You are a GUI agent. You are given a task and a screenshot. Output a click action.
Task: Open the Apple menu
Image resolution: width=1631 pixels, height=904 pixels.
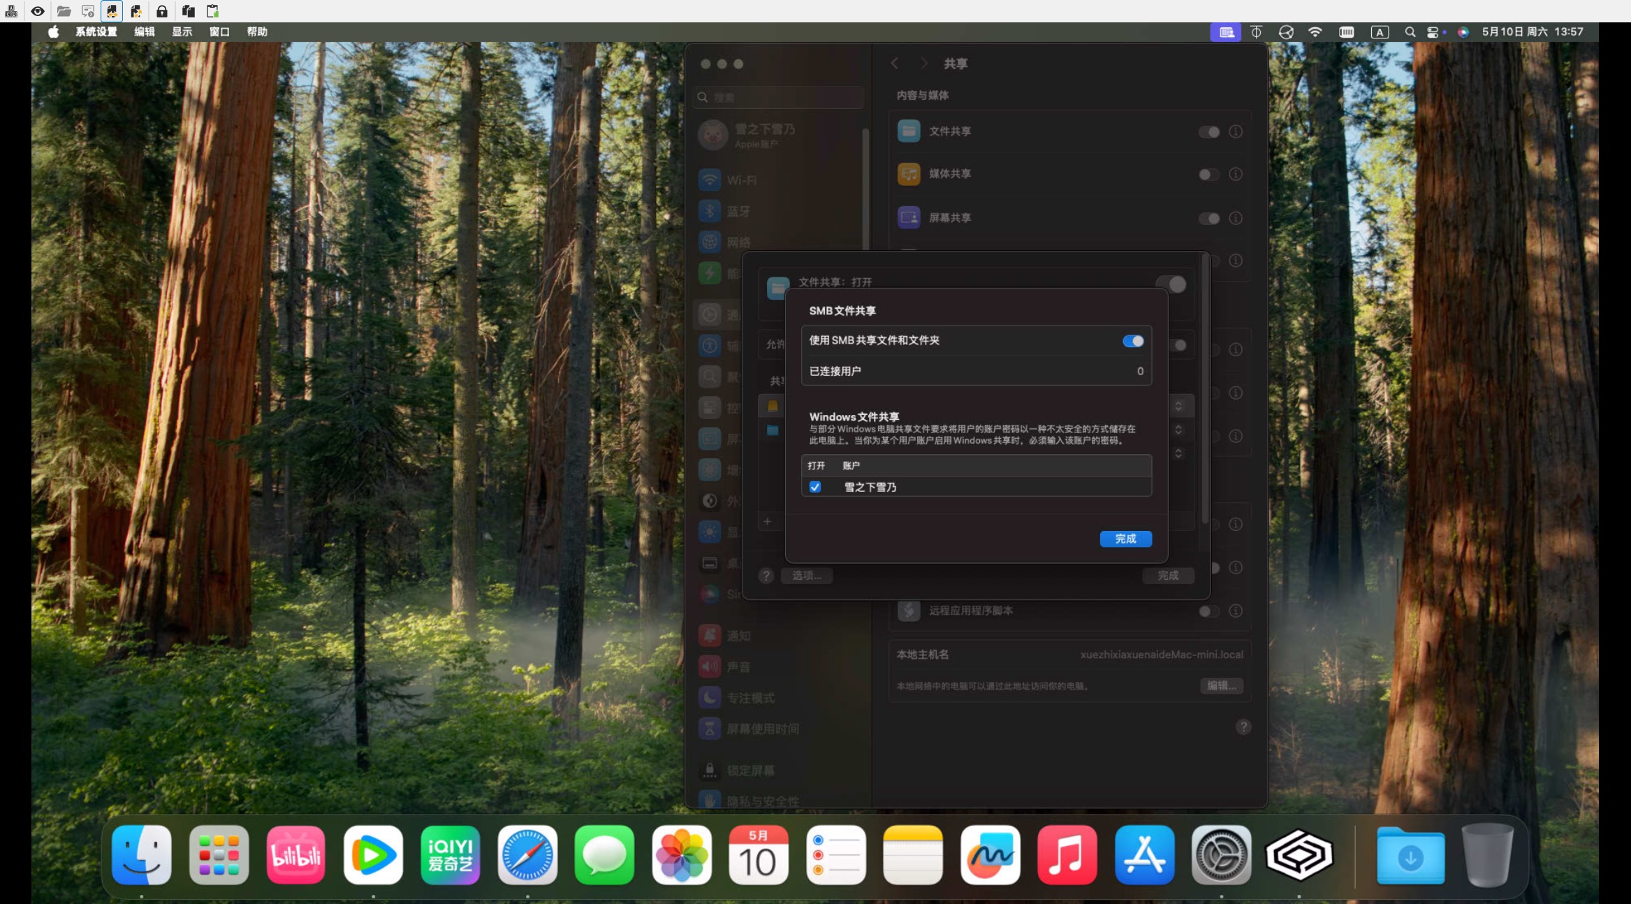tap(53, 32)
